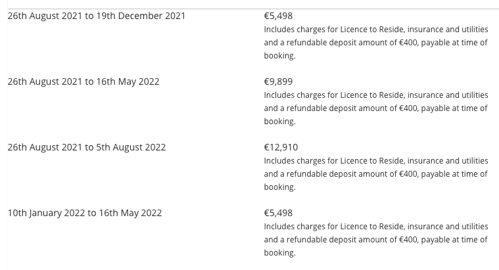Screen dimensions: 499x270
Task: Select the '26th August 2021 to 16th May 2022' period
Action: coord(83,81)
